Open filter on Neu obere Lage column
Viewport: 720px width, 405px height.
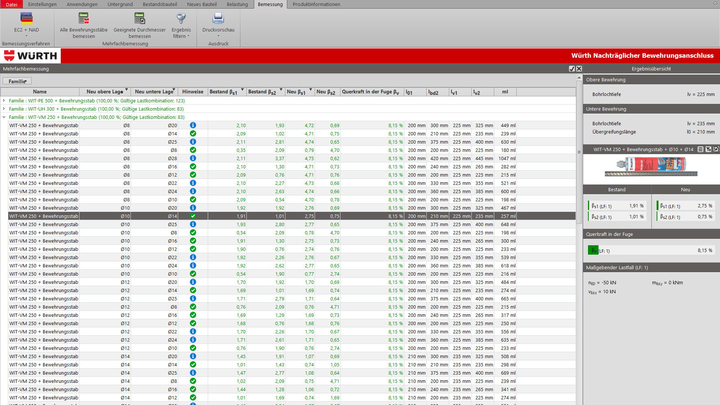127,90
